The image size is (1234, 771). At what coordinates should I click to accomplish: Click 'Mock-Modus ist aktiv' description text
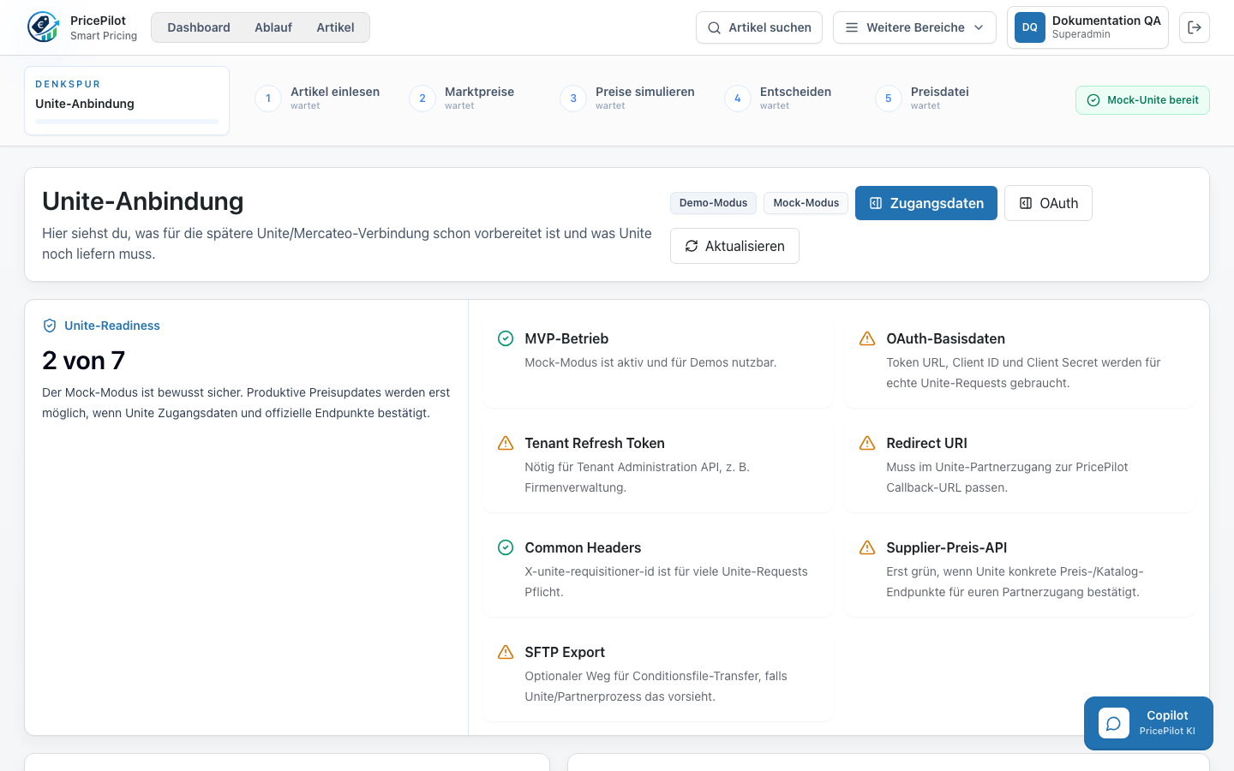[x=650, y=362]
